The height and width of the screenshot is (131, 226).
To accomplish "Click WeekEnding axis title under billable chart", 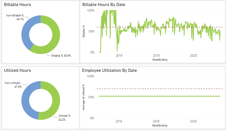I will pos(160,60).
